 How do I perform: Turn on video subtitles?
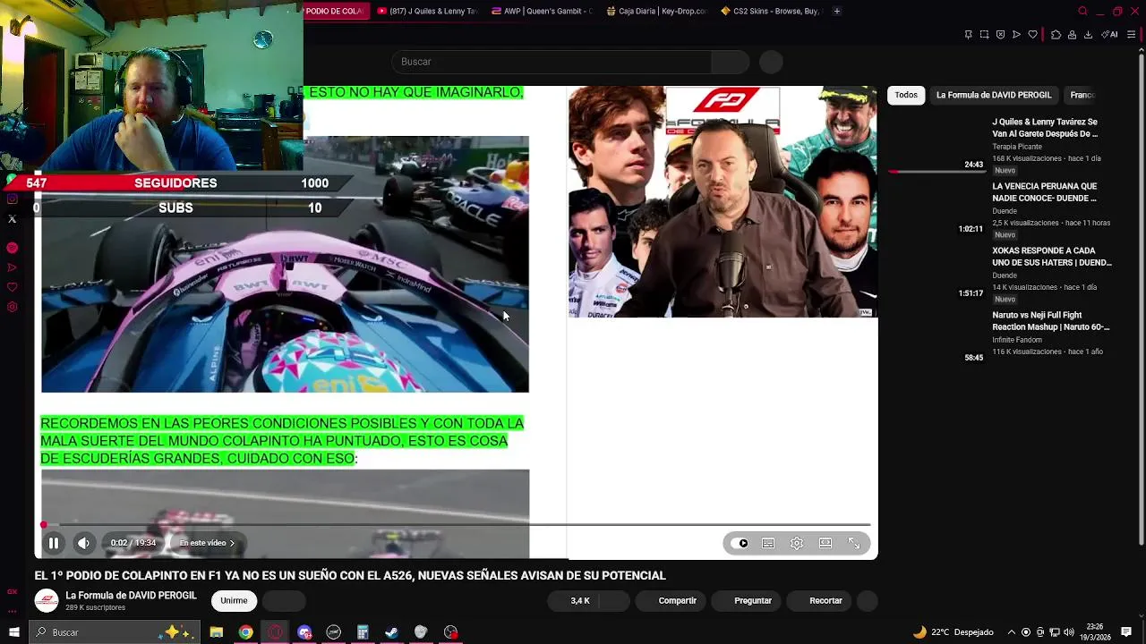pyautogui.click(x=768, y=543)
